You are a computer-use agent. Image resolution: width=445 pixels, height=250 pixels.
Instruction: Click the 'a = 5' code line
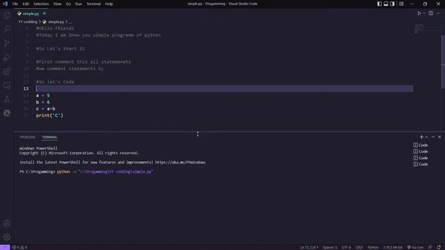(42, 96)
